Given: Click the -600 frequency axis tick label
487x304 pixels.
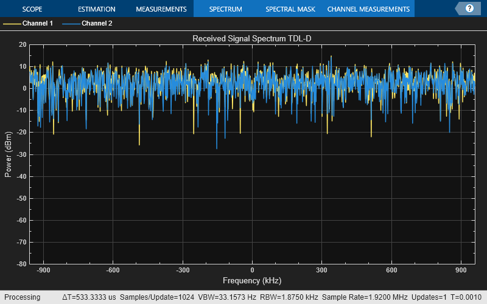Looking at the screenshot, I should pyautogui.click(x=113, y=270).
